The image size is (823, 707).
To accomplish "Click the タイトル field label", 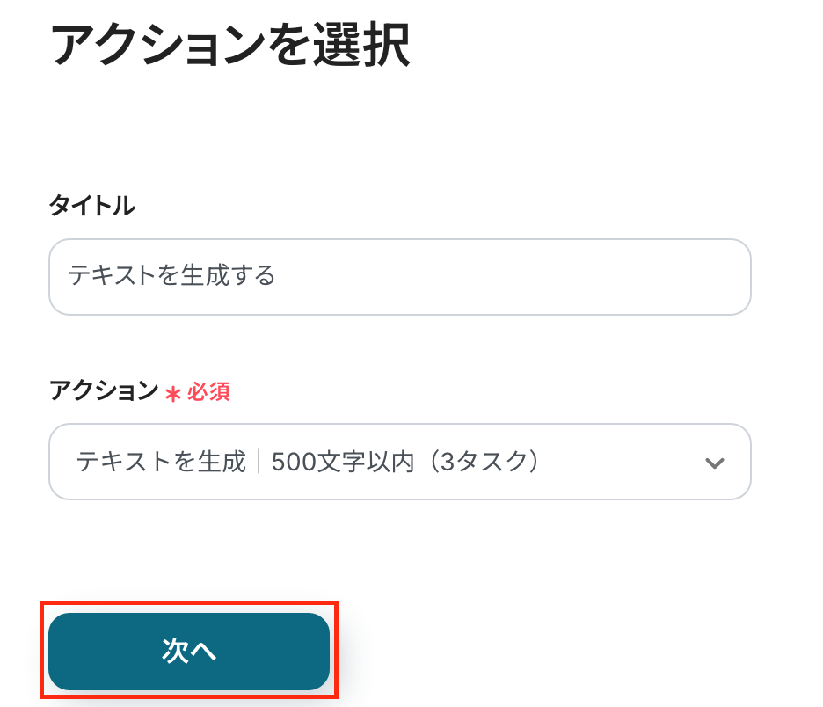I will pos(91,206).
